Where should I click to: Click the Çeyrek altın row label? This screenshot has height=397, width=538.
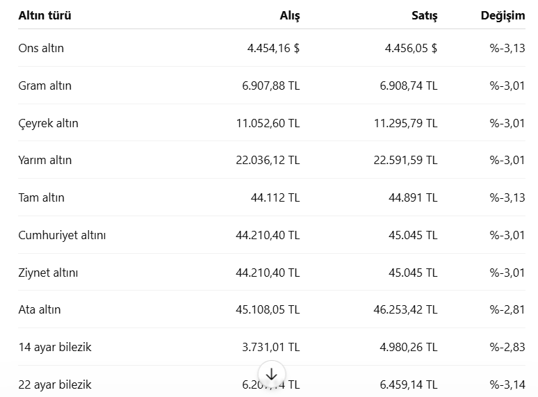coord(49,123)
